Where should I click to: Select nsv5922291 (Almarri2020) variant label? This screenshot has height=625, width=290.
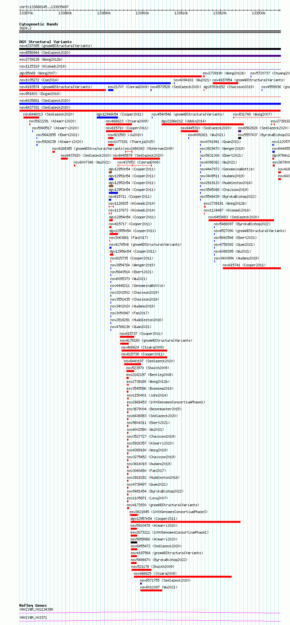(x=52, y=121)
